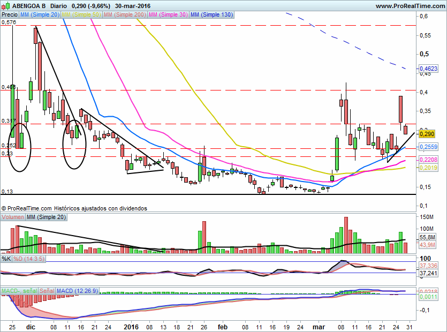
Task: Click the dic month label on time axis
Action: pos(31,327)
